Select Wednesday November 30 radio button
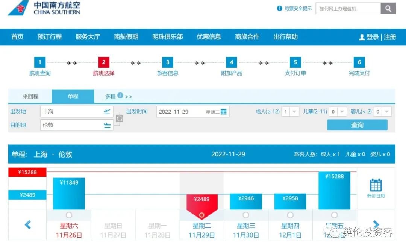406x250 pixels. [x=246, y=215]
